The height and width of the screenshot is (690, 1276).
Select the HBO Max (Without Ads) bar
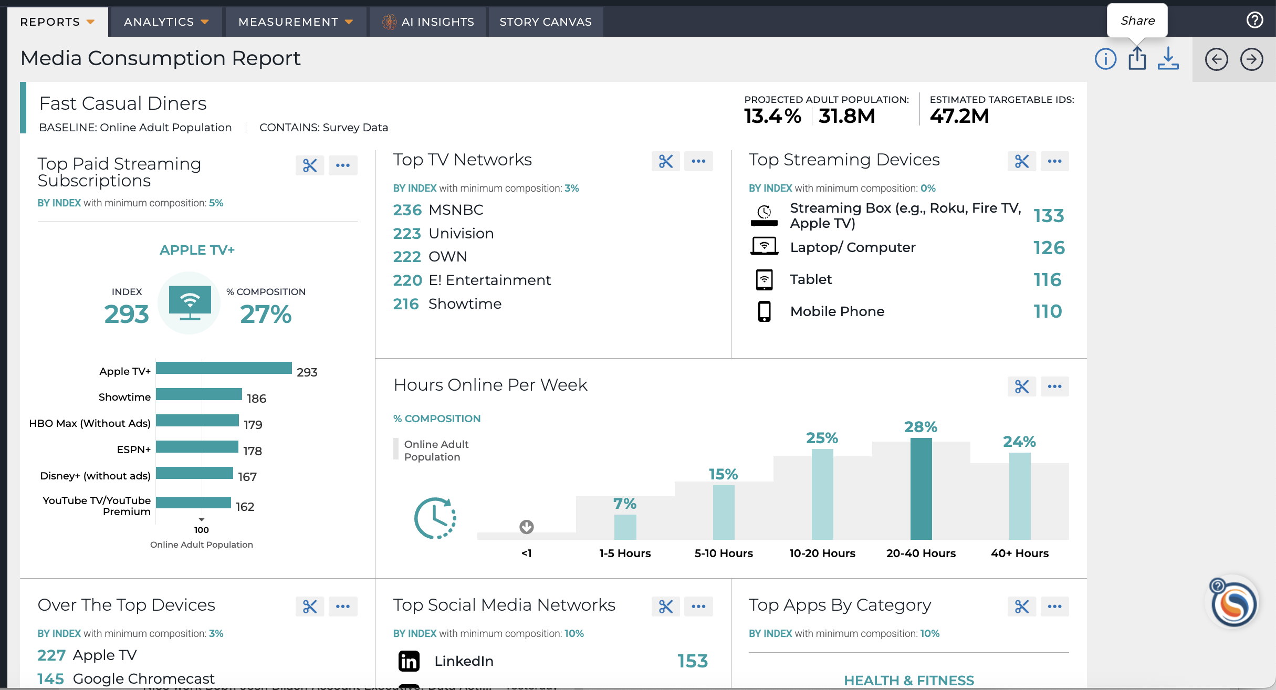tap(197, 420)
